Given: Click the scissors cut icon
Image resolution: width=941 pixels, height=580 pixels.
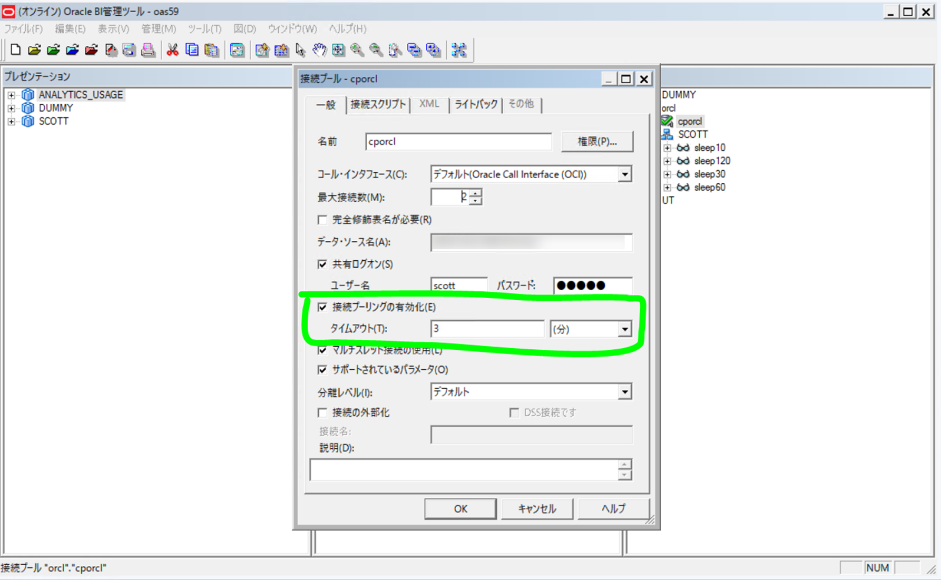Looking at the screenshot, I should [172, 50].
